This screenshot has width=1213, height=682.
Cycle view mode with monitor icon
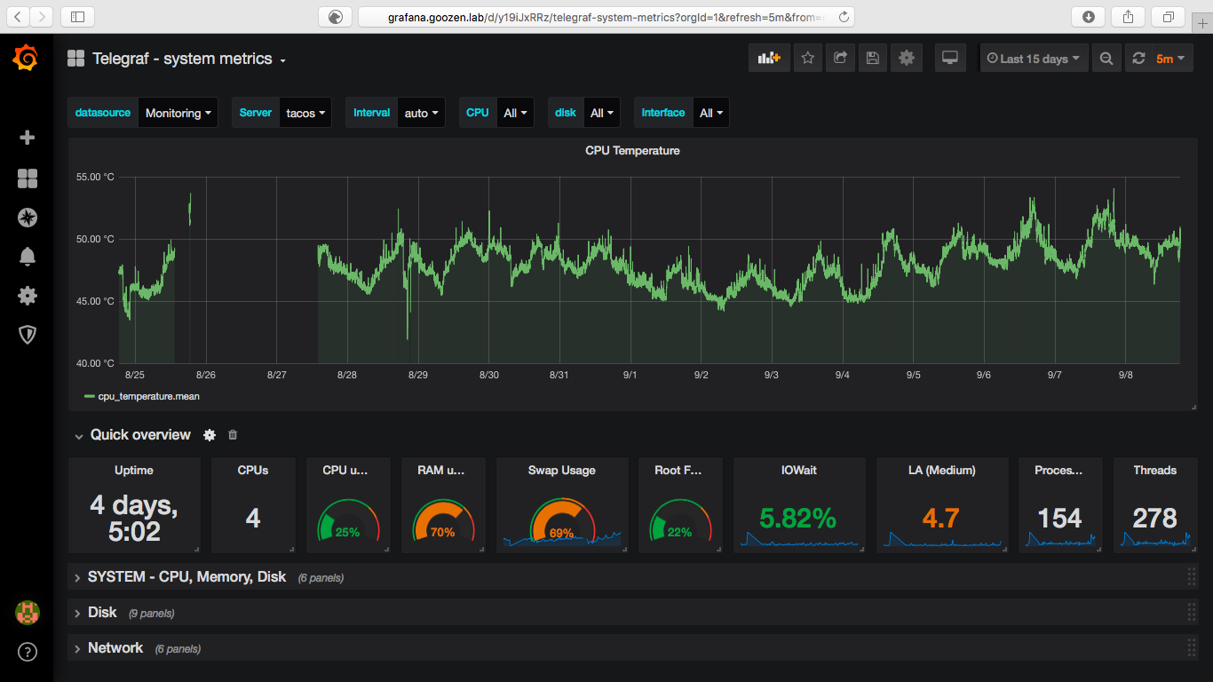point(950,59)
